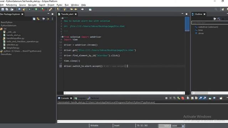
Task: Open the Refactoring menu
Action: (11, 5)
